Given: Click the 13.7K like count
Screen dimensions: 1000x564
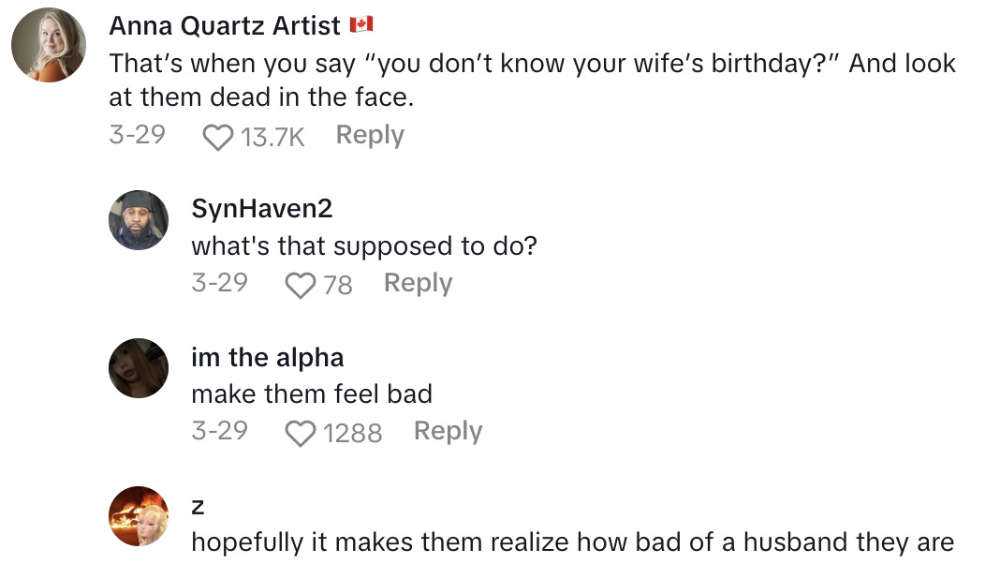Looking at the screenshot, I should pos(272,138).
